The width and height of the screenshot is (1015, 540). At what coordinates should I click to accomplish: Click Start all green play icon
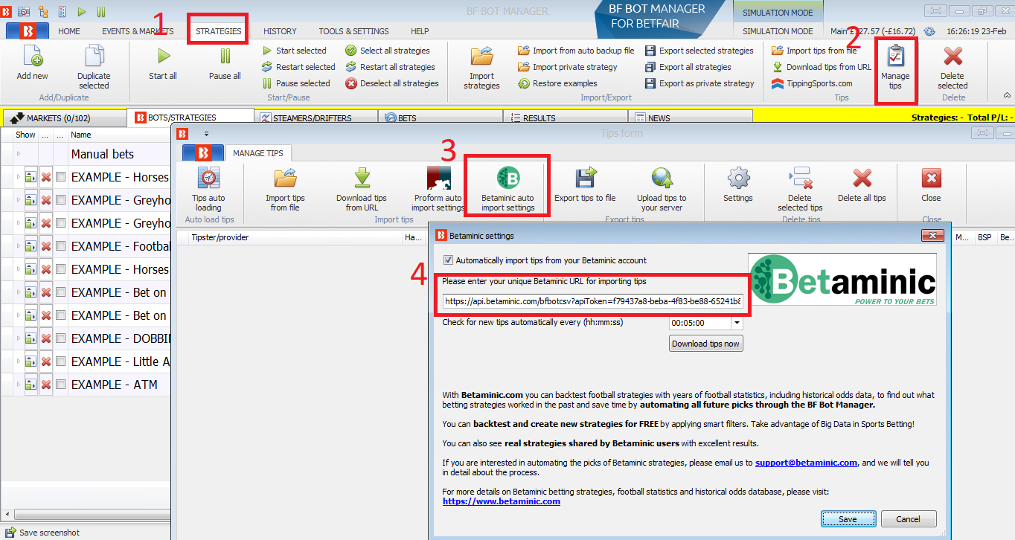click(x=163, y=57)
